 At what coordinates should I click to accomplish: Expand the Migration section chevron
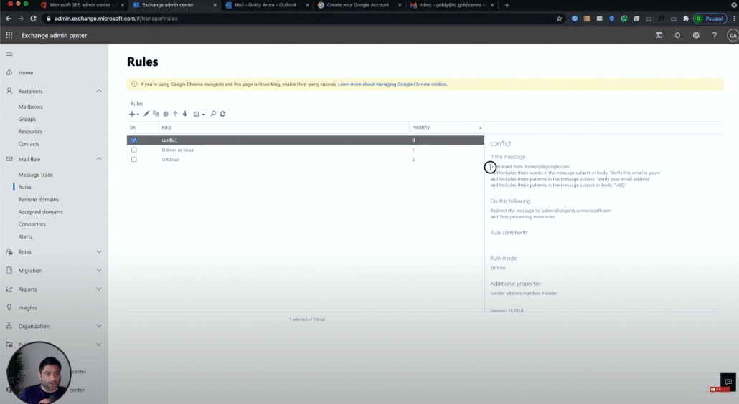99,271
